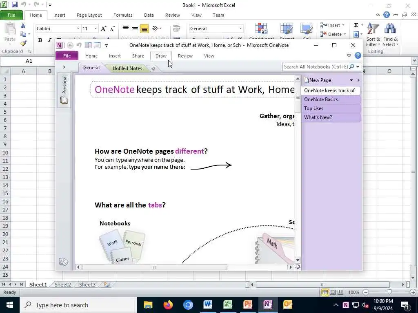
Task: Switch Excel to Page Layout view
Action: click(333, 292)
